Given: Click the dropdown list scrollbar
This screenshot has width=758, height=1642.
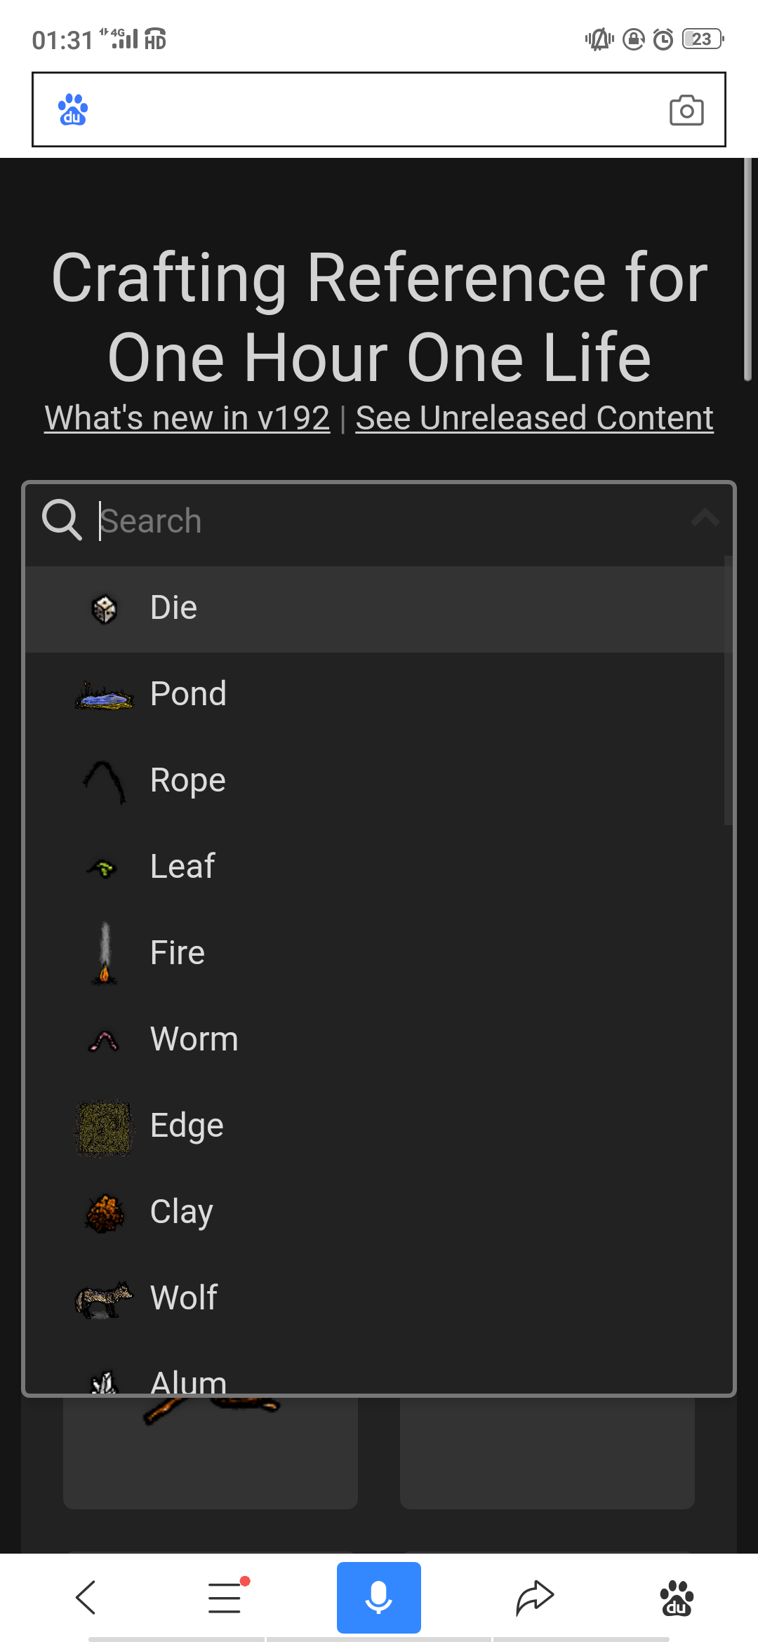Looking at the screenshot, I should coord(729,690).
